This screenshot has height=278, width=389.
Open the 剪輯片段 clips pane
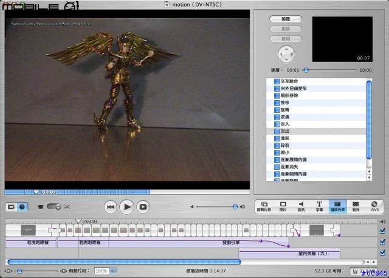tap(264, 206)
